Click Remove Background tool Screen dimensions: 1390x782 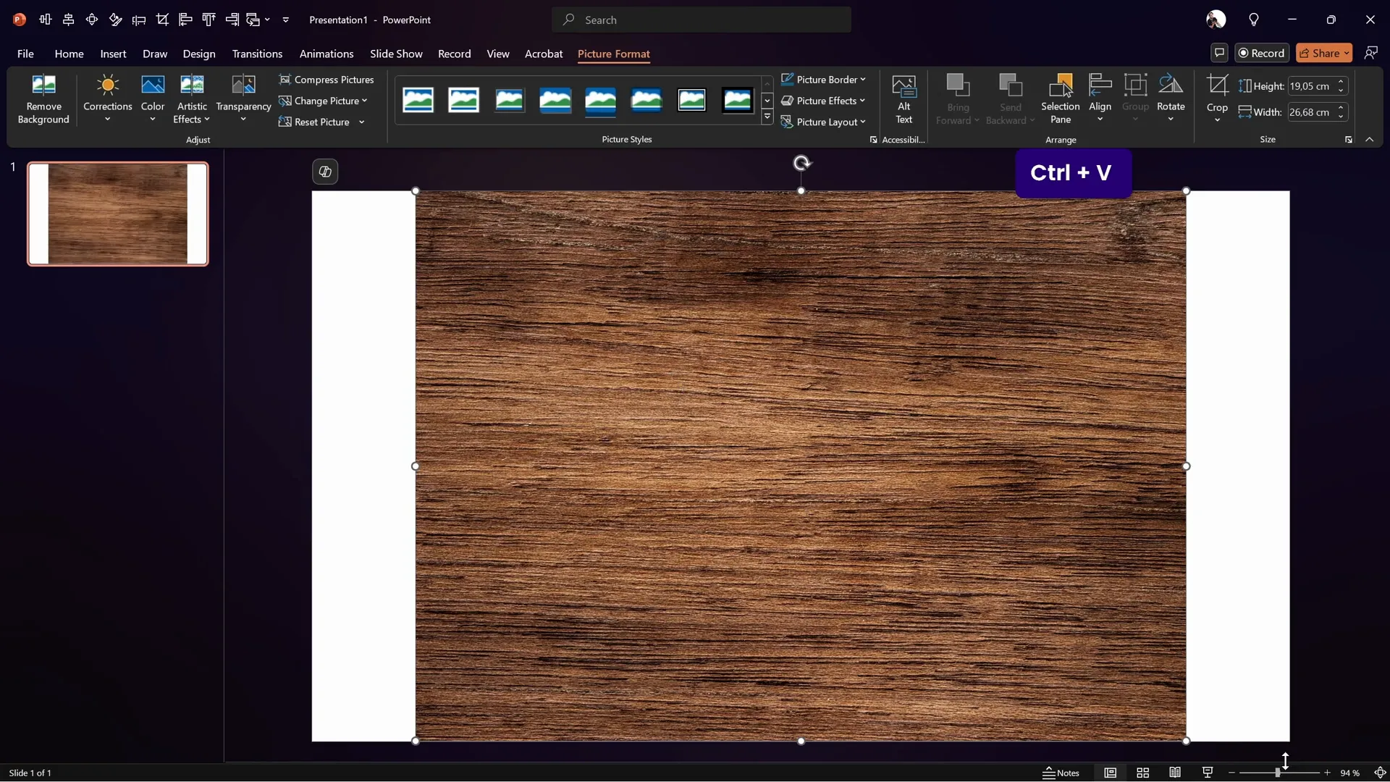pos(43,99)
